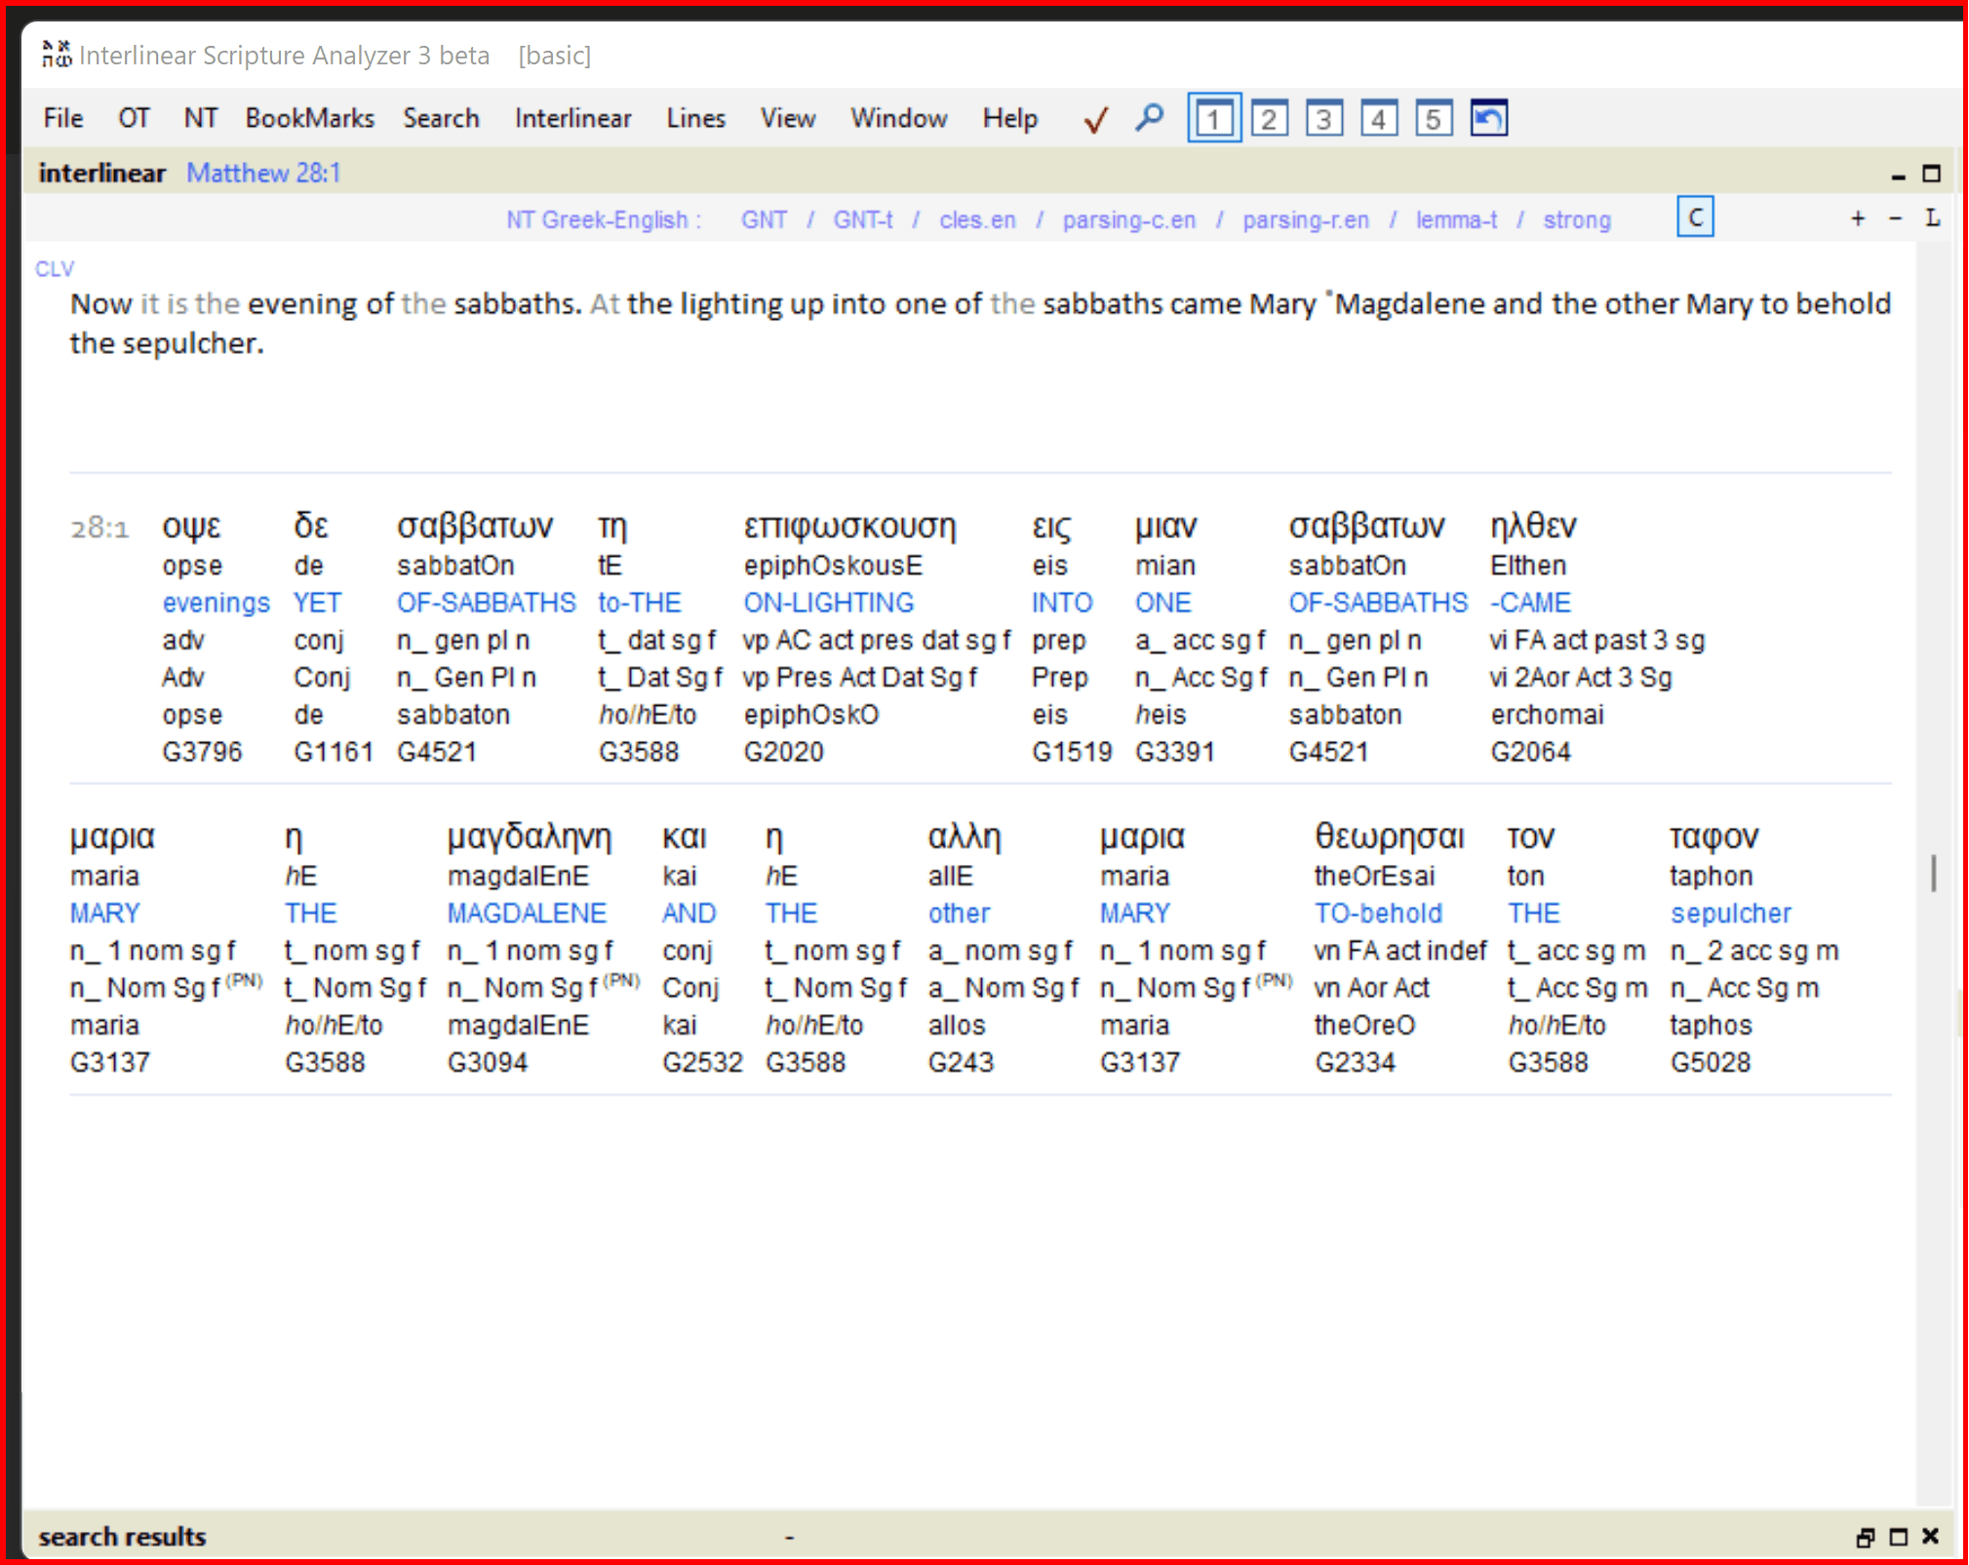Open the Lines menu
Viewport: 1969px width, 1565px height.
(695, 118)
